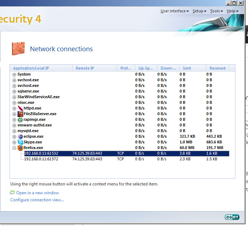The image size is (248, 226).
Task: Click the FileZilla Server icon in list
Action: [x=20, y=114]
